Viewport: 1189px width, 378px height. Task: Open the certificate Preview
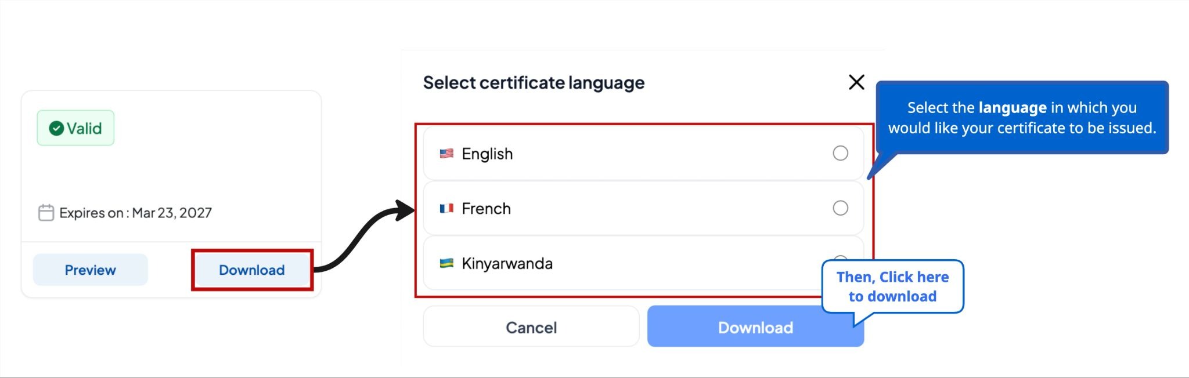pos(91,270)
